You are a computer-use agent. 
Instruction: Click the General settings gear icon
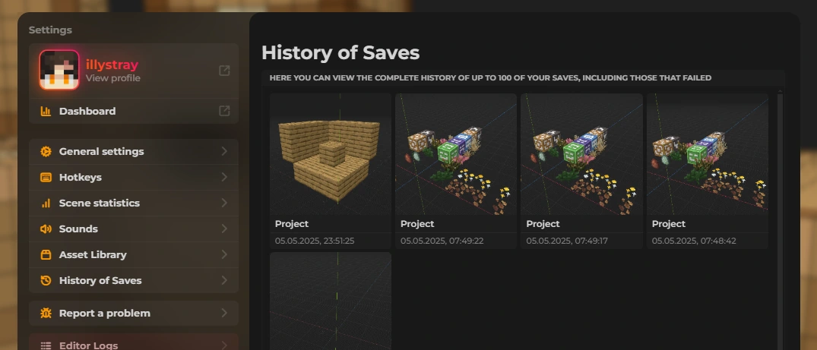pyautogui.click(x=46, y=152)
